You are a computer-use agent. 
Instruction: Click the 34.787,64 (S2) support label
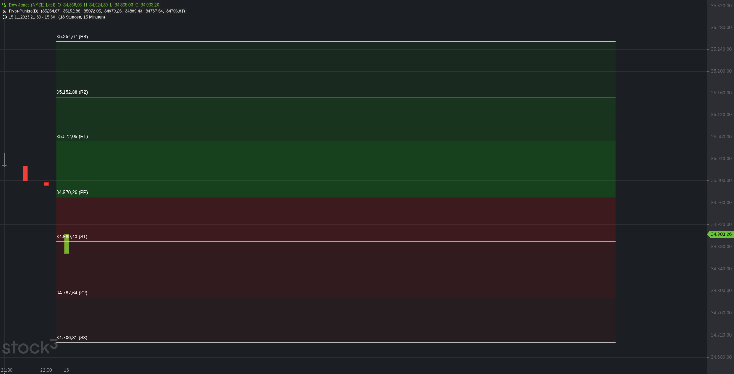point(72,293)
